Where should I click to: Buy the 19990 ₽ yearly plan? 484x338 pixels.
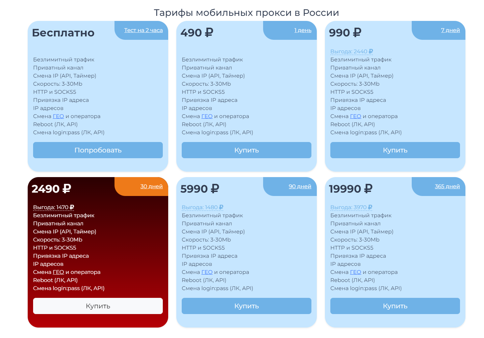395,306
